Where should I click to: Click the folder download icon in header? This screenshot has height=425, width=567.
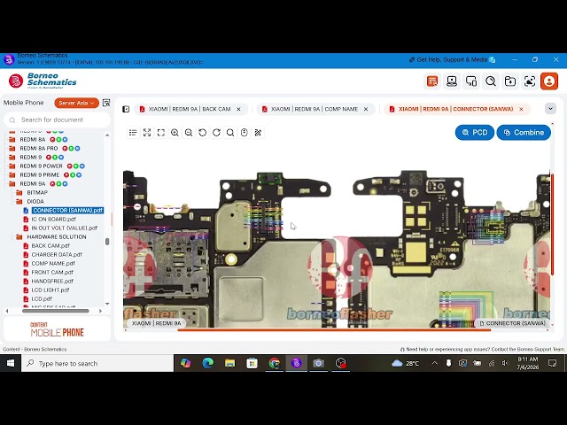click(x=510, y=81)
